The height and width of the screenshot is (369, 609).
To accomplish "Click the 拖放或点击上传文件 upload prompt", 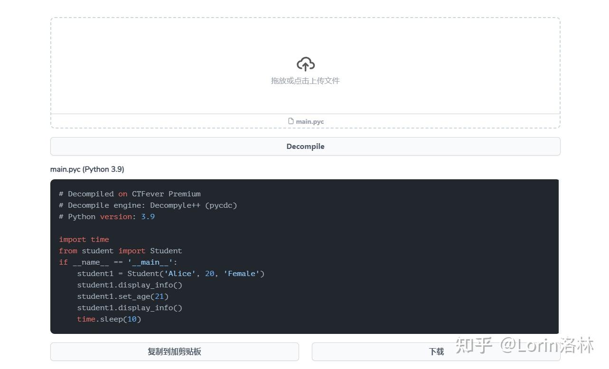I will pyautogui.click(x=305, y=81).
